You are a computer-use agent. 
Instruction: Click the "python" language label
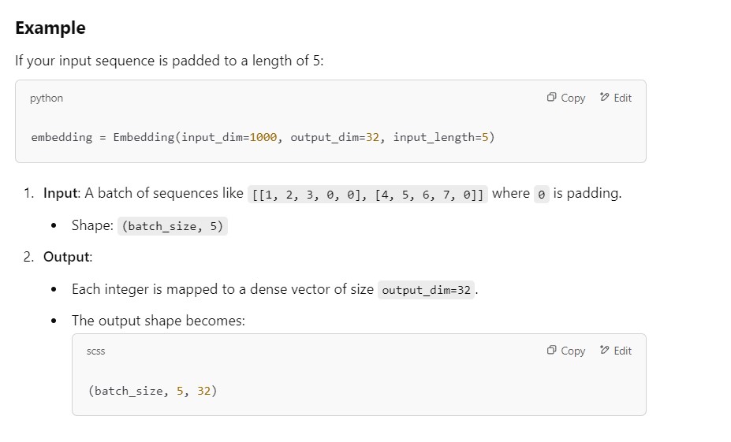47,98
